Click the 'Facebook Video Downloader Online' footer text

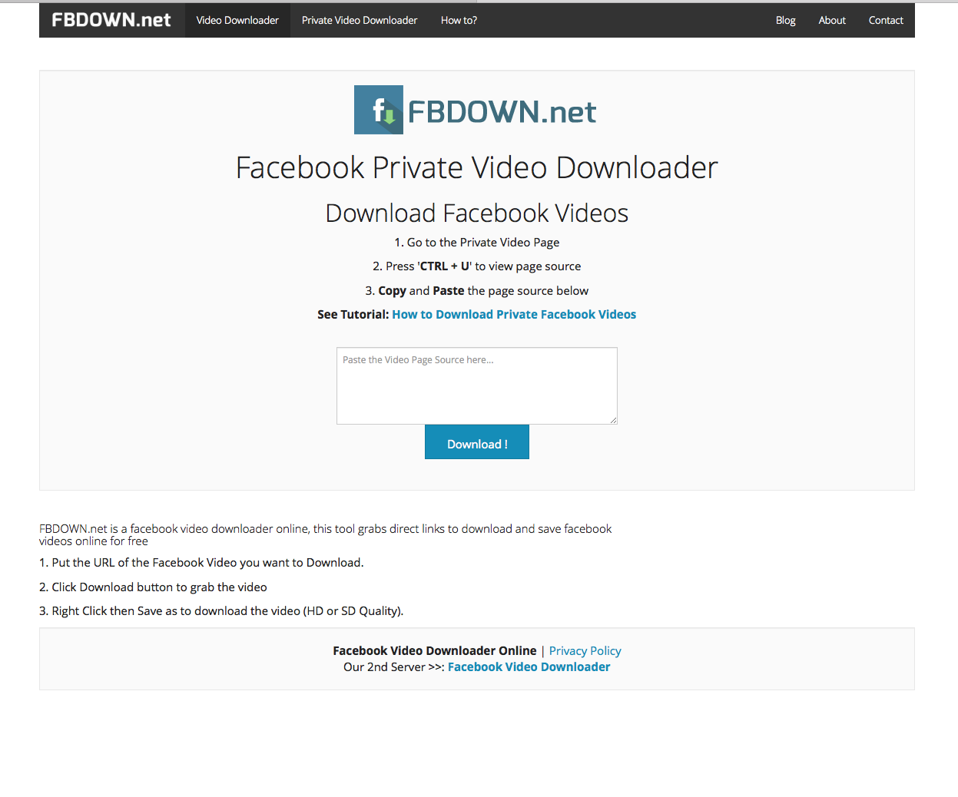pos(435,651)
